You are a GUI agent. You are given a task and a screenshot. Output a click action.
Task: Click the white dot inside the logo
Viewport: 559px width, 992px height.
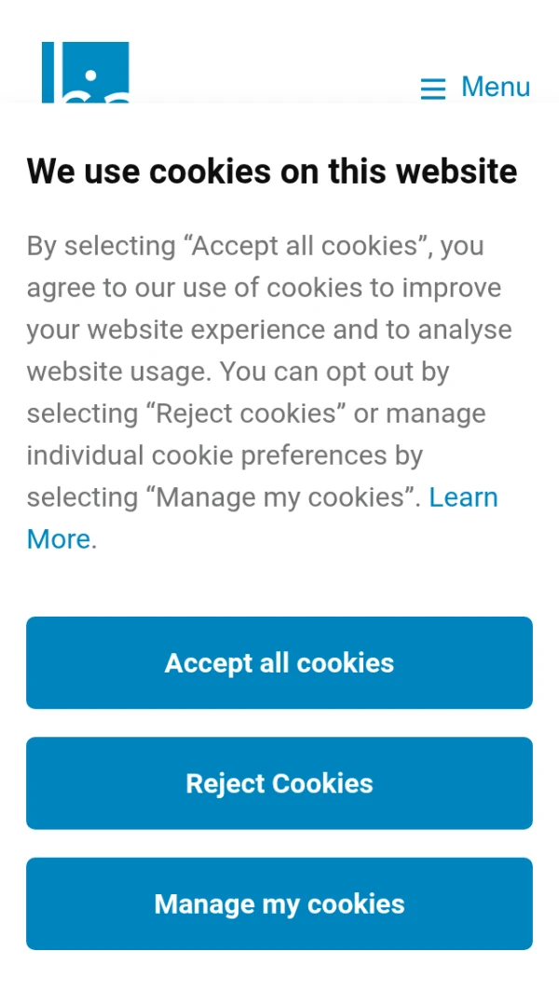pyautogui.click(x=90, y=75)
